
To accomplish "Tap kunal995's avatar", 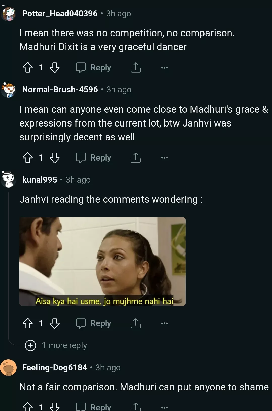I will point(9,179).
